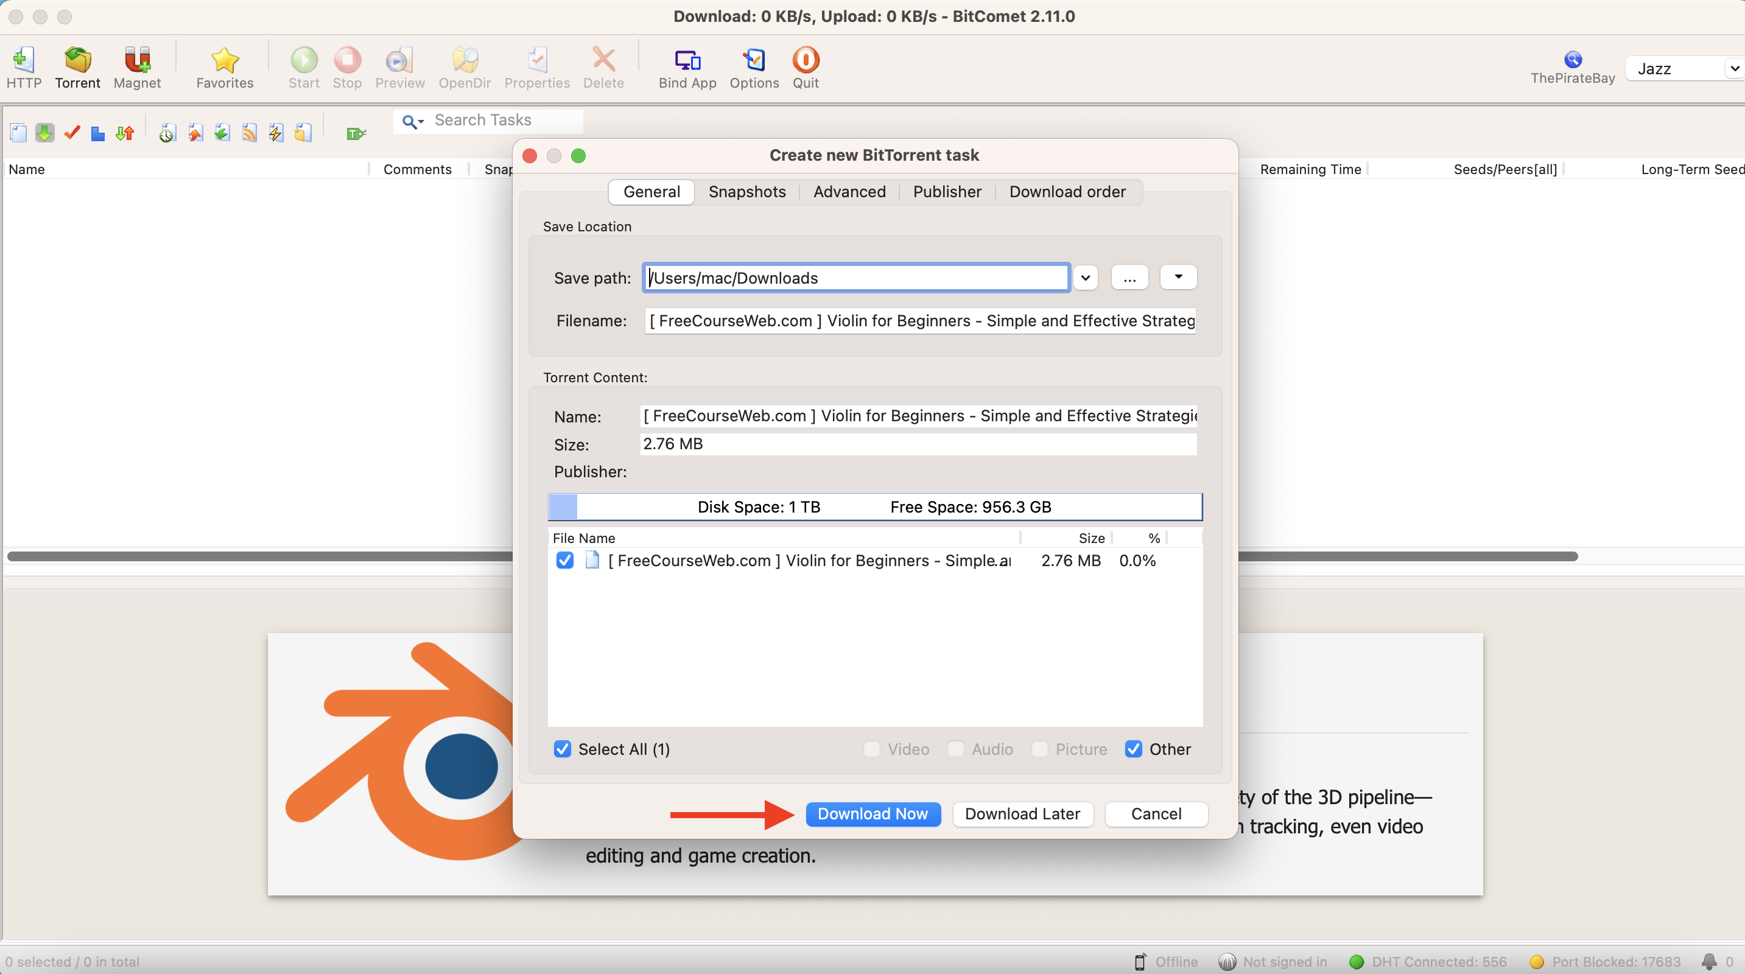Screen dimensions: 1745x974
Task: Open the Publisher tab
Action: click(947, 192)
